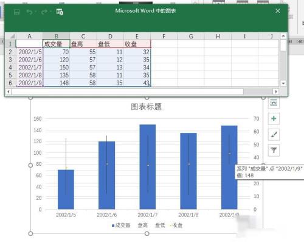304x242 pixels.
Task: Select the 2002/1/6 volume bar
Action: click(106, 175)
